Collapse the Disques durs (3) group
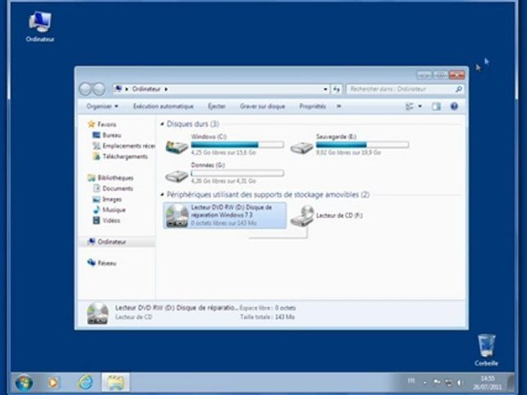This screenshot has height=395, width=527. [x=162, y=125]
